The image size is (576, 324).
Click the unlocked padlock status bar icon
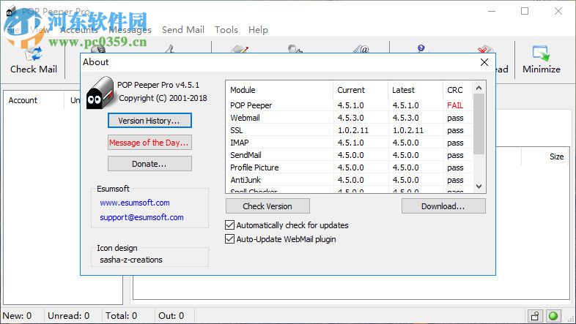tap(535, 315)
